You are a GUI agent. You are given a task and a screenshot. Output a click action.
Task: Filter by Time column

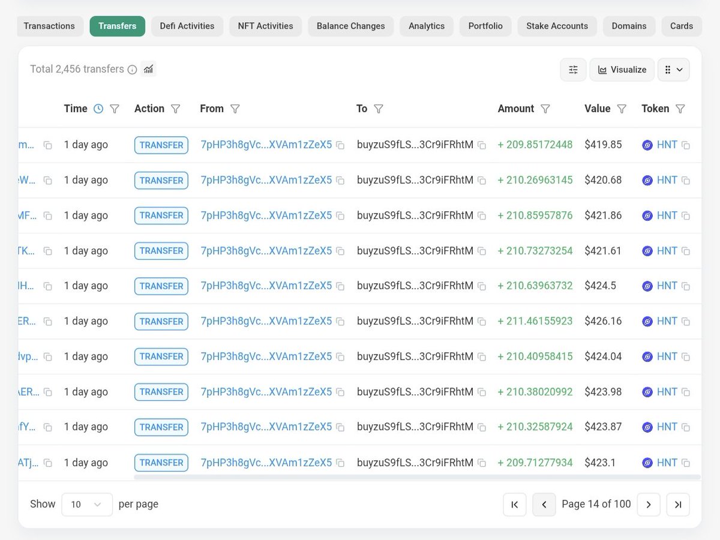[115, 109]
